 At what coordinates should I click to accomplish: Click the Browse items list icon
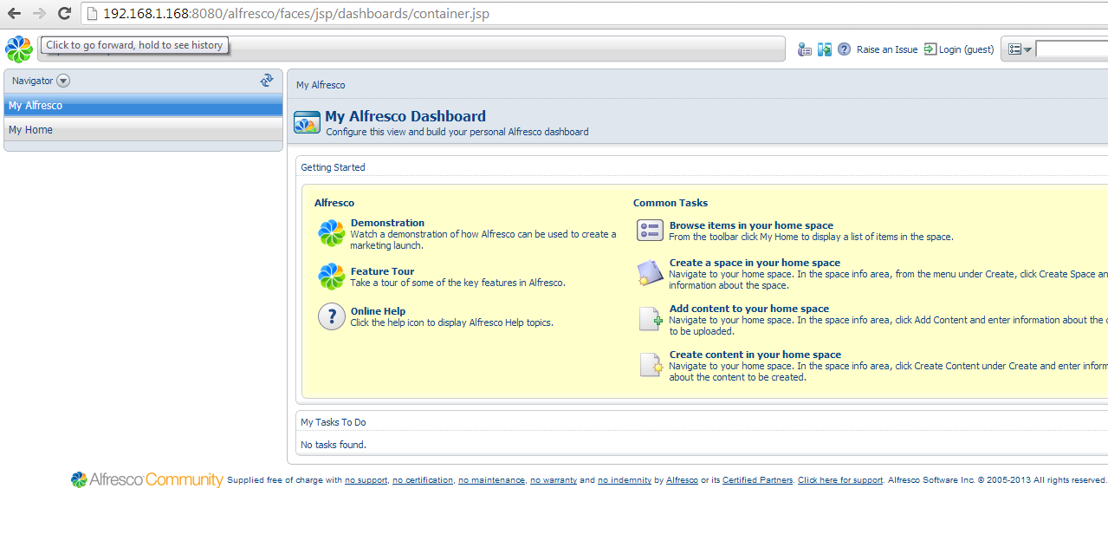click(650, 230)
